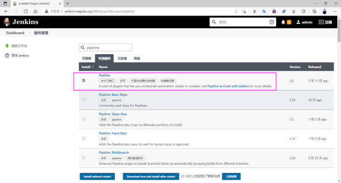Check the Pipeline: Basic Steps checkbox
Screen dimensions: 341x183
84,100
